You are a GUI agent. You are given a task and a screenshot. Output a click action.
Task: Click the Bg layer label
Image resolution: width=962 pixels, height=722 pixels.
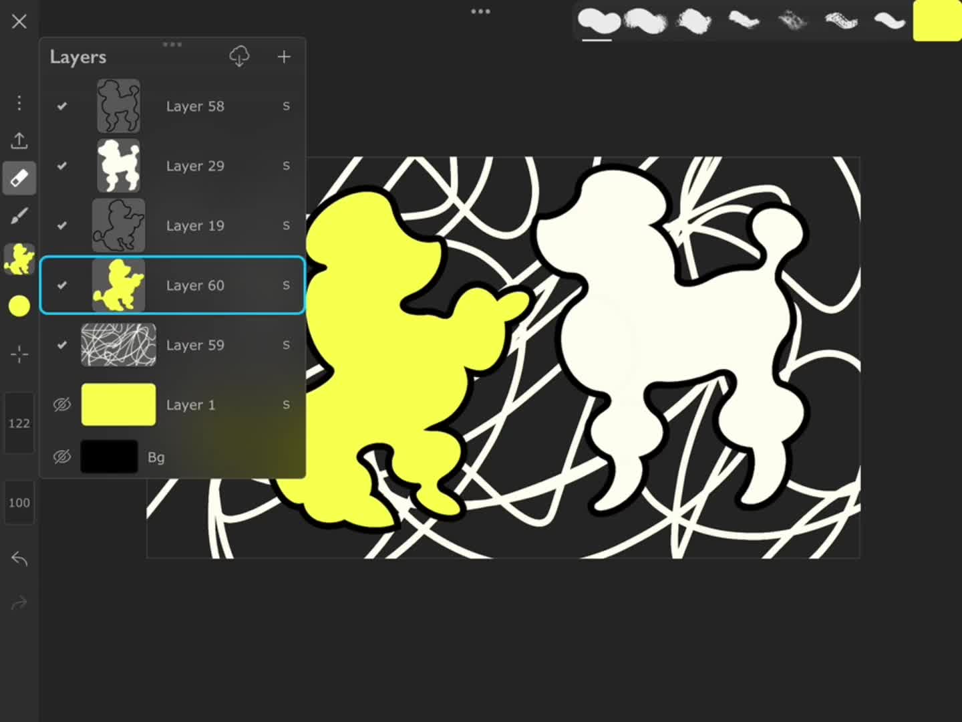click(156, 457)
